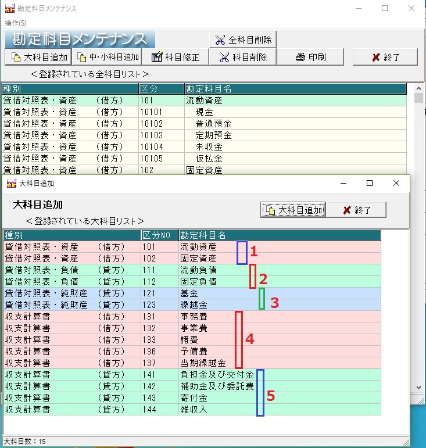Click red X icon on main 終了
Image resolution: width=426 pixels, height=448 pixels.
coord(376,58)
